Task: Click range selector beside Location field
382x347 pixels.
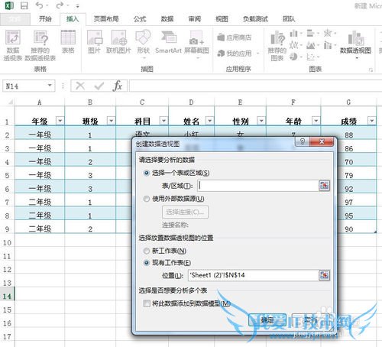Action: 324,275
